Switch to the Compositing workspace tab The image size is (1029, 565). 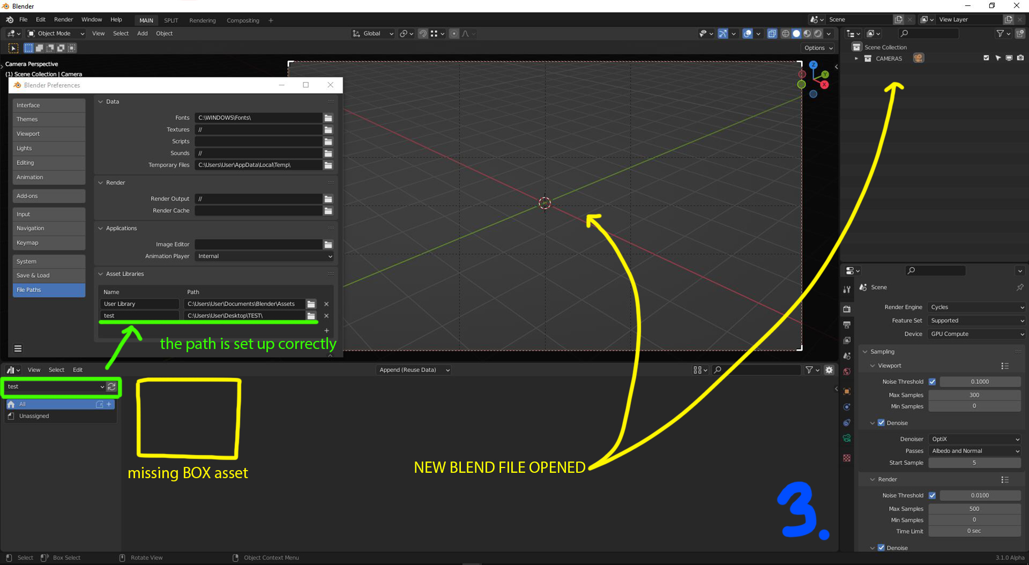point(243,20)
